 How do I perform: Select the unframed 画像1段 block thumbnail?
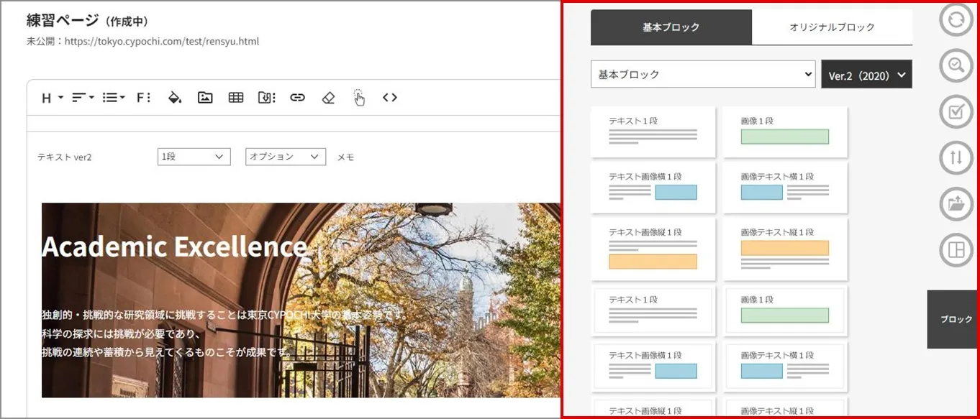[x=785, y=132]
